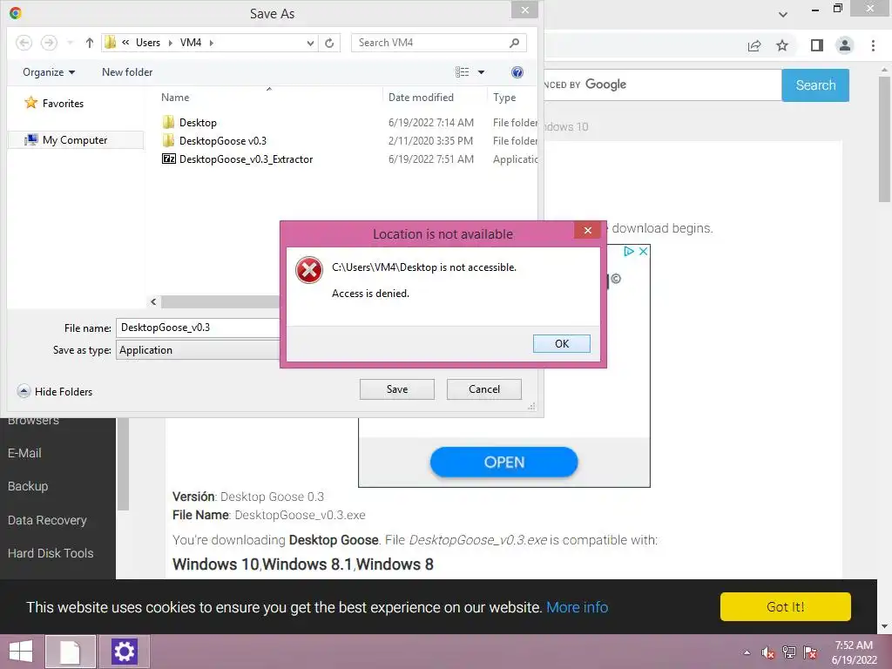Cancel the Save As dialog
Image resolution: width=892 pixels, height=669 pixels.
coord(483,389)
